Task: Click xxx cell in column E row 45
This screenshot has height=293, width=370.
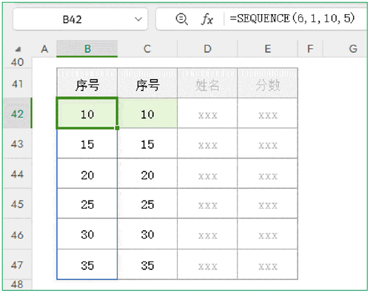Action: 268,203
